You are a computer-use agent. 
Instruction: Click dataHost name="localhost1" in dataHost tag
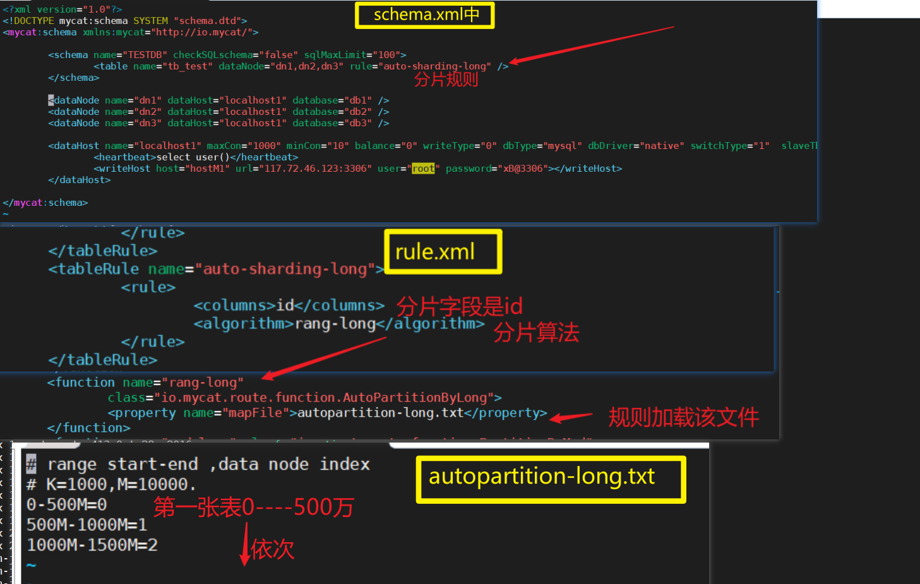pyautogui.click(x=153, y=146)
